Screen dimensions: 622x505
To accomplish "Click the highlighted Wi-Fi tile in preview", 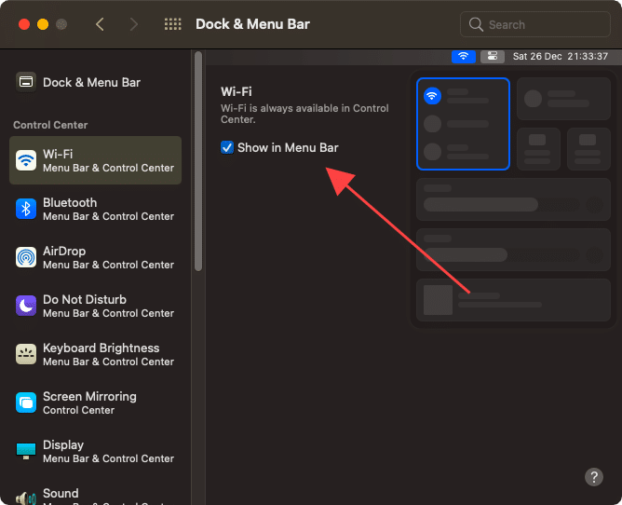I will pos(463,124).
